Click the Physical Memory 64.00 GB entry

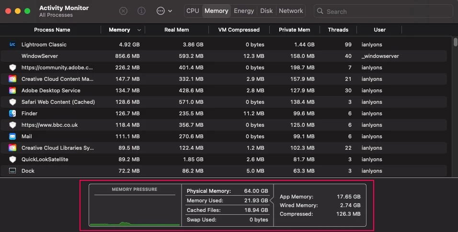tap(227, 191)
